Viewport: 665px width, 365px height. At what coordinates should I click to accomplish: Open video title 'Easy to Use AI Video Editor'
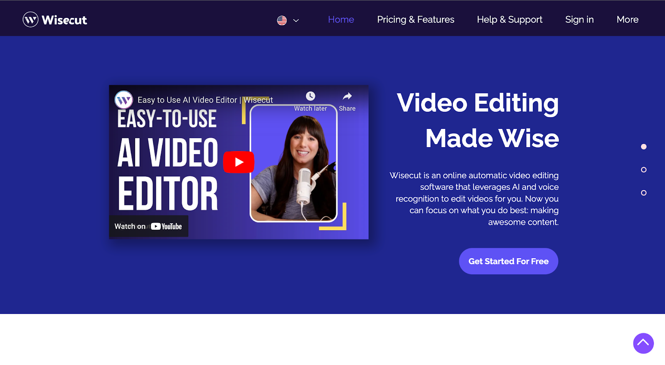(x=205, y=100)
